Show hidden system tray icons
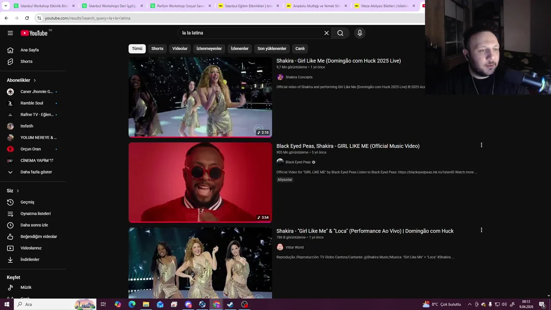The image size is (551, 310). [x=470, y=304]
